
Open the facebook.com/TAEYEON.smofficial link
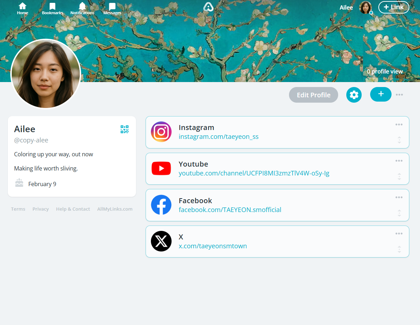(x=230, y=210)
